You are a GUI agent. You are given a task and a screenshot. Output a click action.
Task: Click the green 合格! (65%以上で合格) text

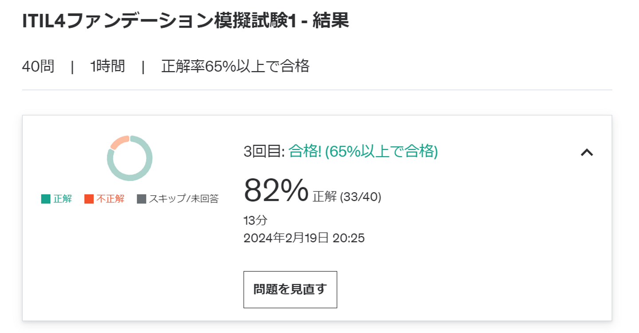click(x=363, y=152)
